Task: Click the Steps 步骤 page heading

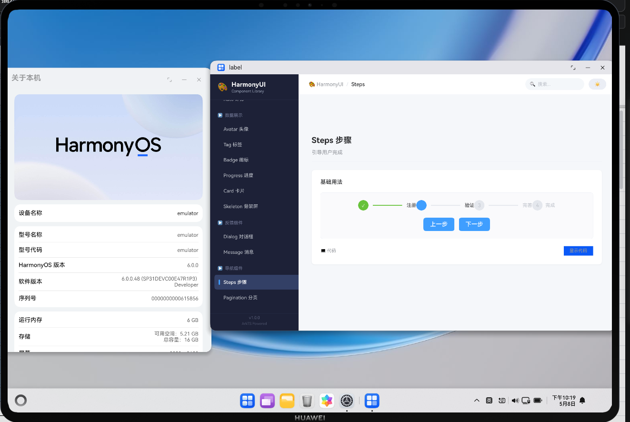Action: [331, 140]
